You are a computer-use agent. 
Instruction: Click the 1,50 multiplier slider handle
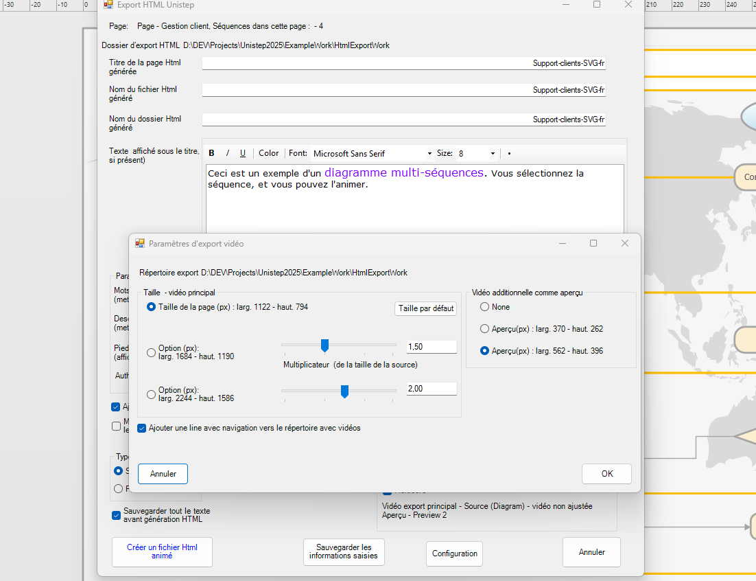325,345
